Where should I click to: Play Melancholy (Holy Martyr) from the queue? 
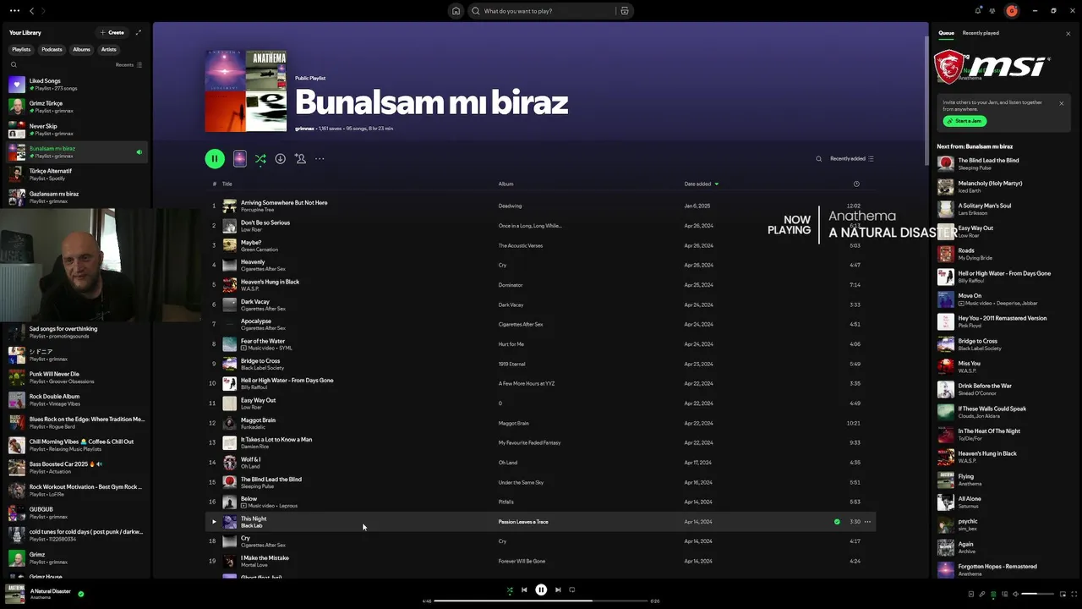click(1004, 186)
